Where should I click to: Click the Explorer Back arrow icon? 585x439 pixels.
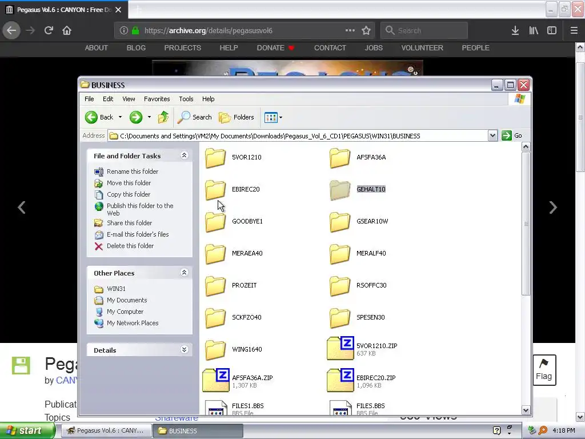coord(91,117)
